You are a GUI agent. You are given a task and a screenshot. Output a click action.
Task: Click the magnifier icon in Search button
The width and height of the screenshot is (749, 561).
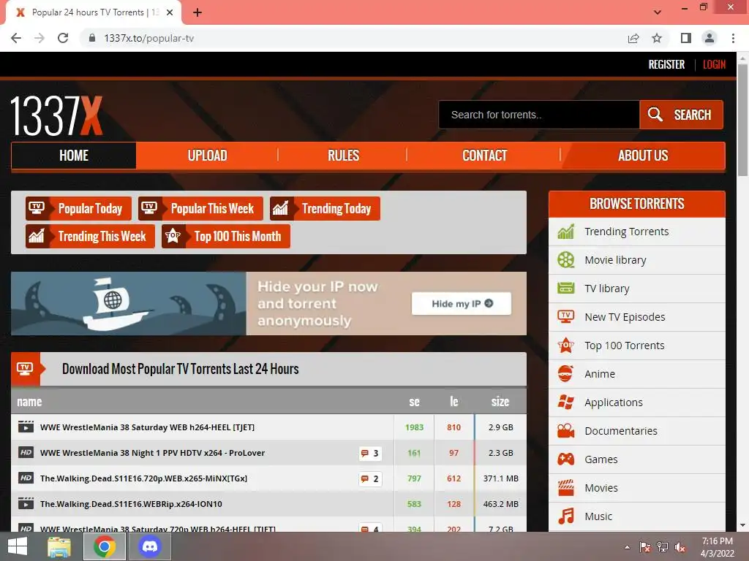(655, 115)
